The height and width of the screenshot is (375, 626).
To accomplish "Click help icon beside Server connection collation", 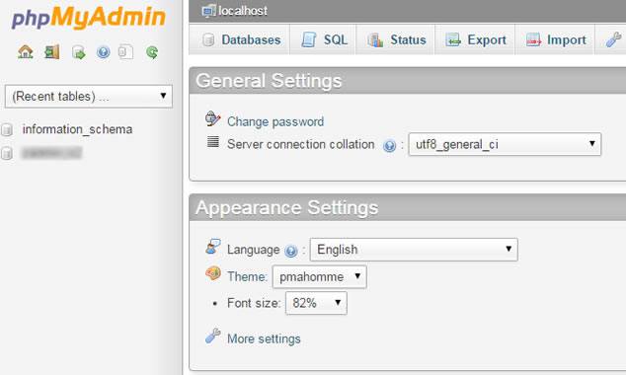I will pyautogui.click(x=389, y=146).
